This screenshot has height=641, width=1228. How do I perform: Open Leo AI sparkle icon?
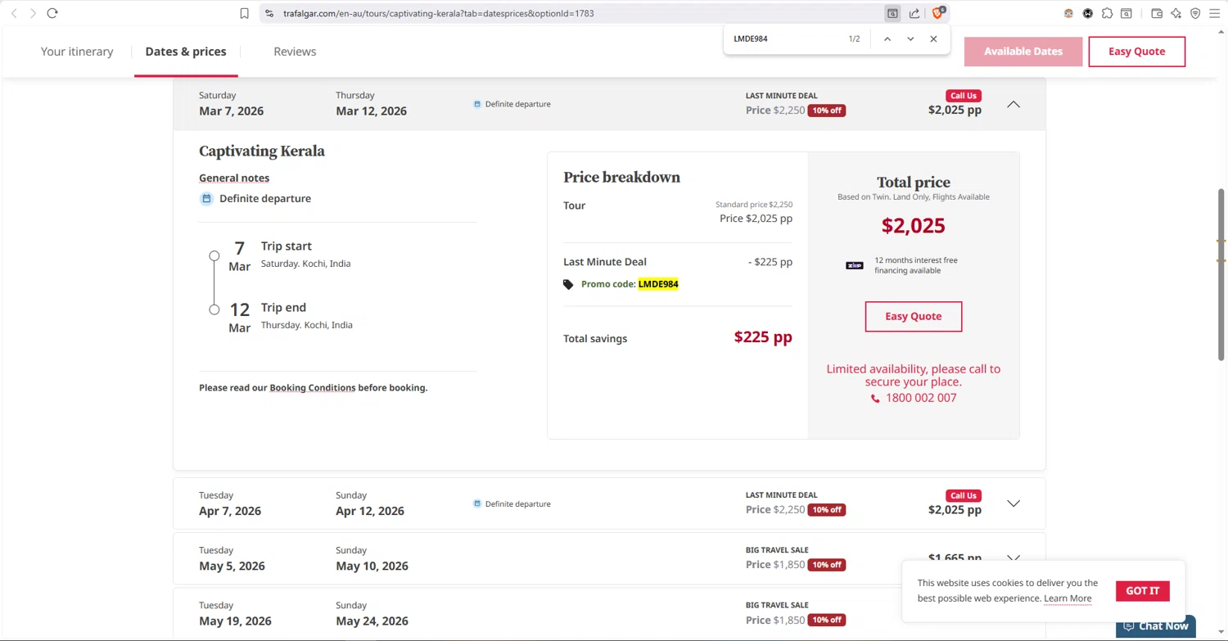tap(1176, 13)
